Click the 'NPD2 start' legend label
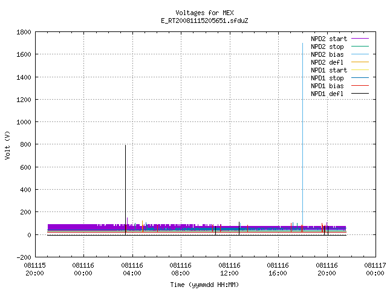The height and width of the screenshot is (290, 387). coord(329,39)
